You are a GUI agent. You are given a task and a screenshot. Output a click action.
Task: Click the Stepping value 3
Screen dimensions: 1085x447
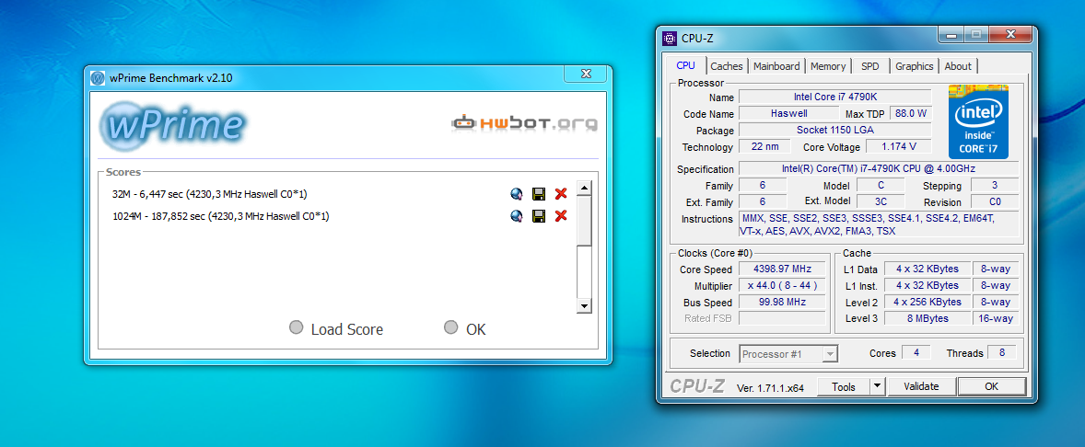coord(995,185)
